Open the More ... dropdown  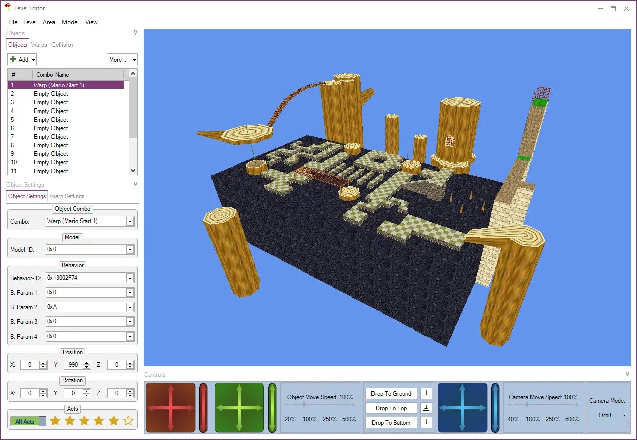[x=122, y=59]
